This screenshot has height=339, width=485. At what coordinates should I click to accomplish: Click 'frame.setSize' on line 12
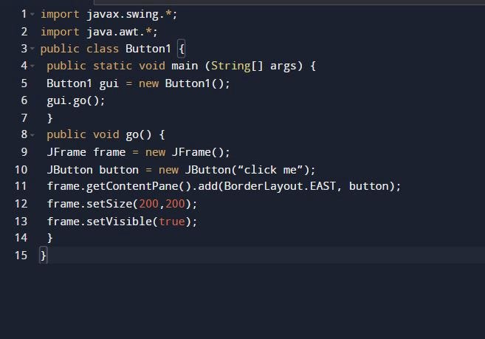[90, 204]
